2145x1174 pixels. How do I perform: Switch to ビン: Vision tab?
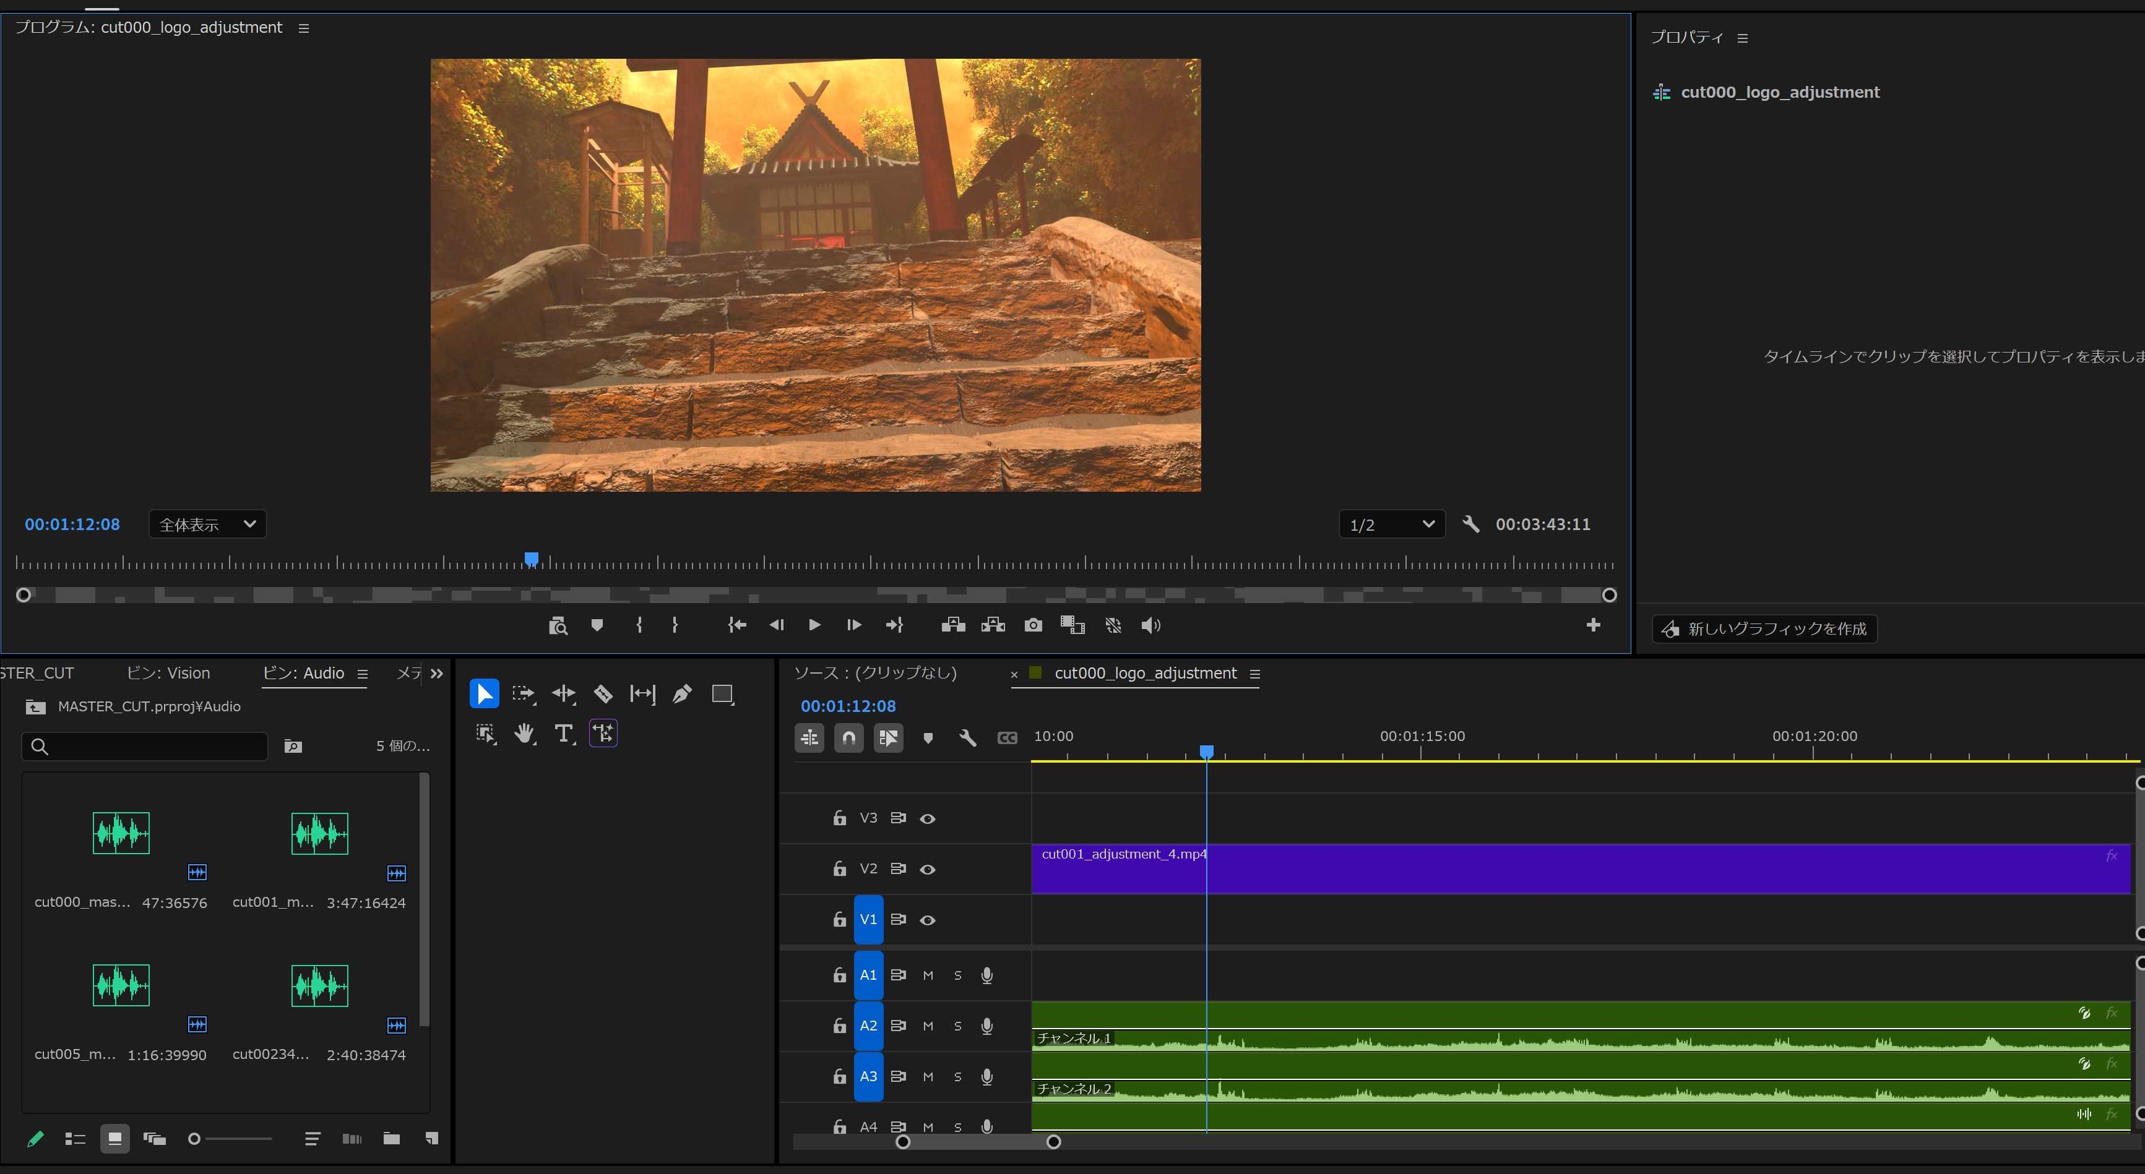(168, 673)
